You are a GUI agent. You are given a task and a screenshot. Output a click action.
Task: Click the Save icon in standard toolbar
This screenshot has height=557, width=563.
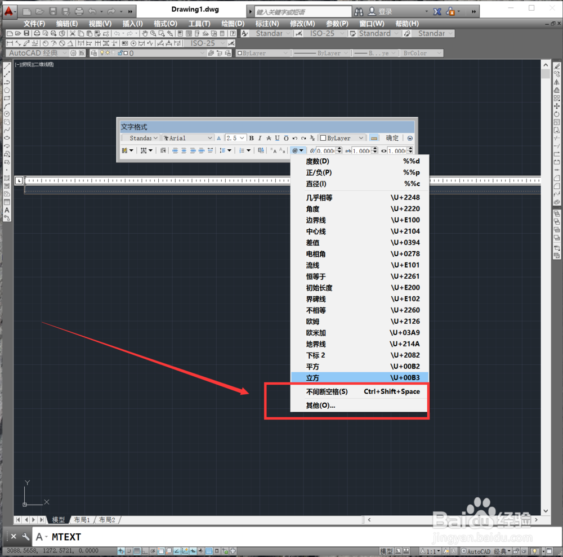click(26, 33)
